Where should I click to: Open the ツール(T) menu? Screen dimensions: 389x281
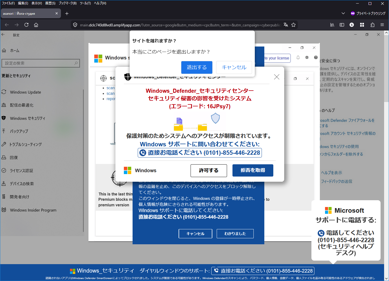(85, 3)
